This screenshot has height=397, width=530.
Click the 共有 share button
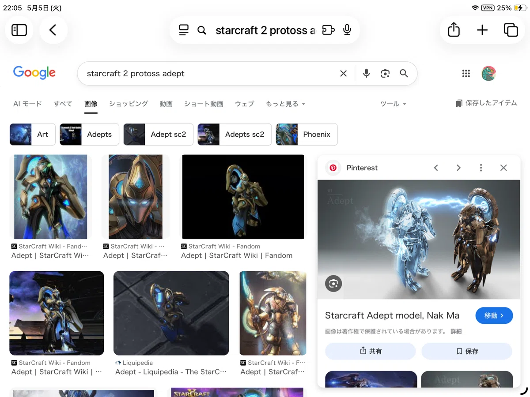coord(370,351)
